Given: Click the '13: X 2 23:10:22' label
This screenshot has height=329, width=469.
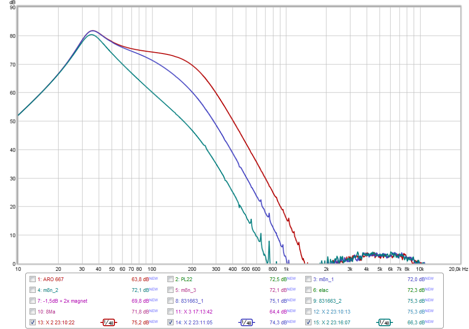Looking at the screenshot, I should (x=56, y=322).
